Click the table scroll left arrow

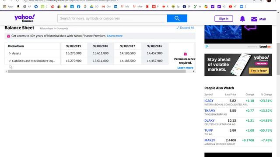coord(6,72)
